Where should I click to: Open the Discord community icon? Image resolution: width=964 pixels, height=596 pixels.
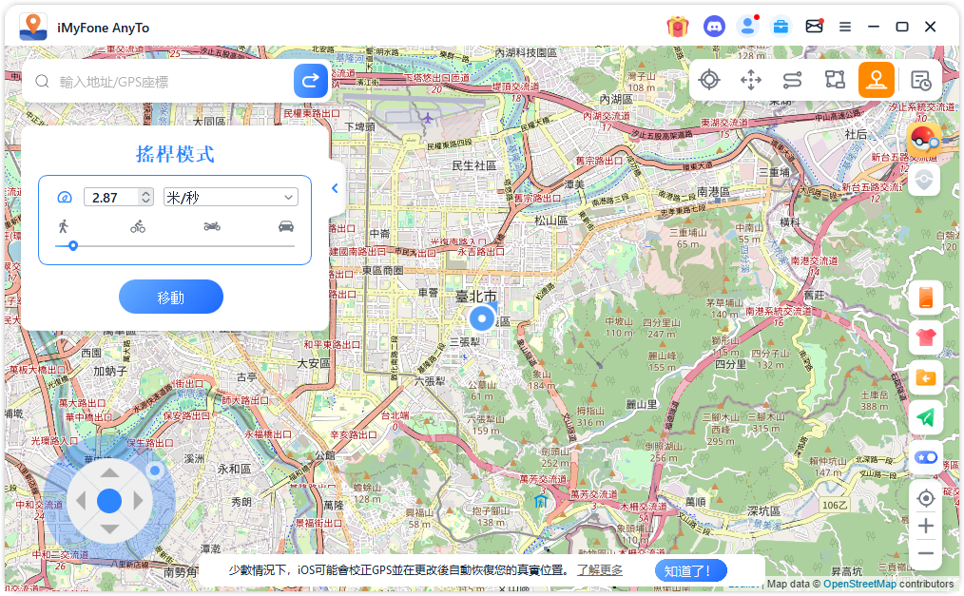click(x=714, y=27)
